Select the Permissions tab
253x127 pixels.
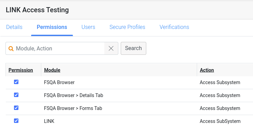pyautogui.click(x=52, y=27)
